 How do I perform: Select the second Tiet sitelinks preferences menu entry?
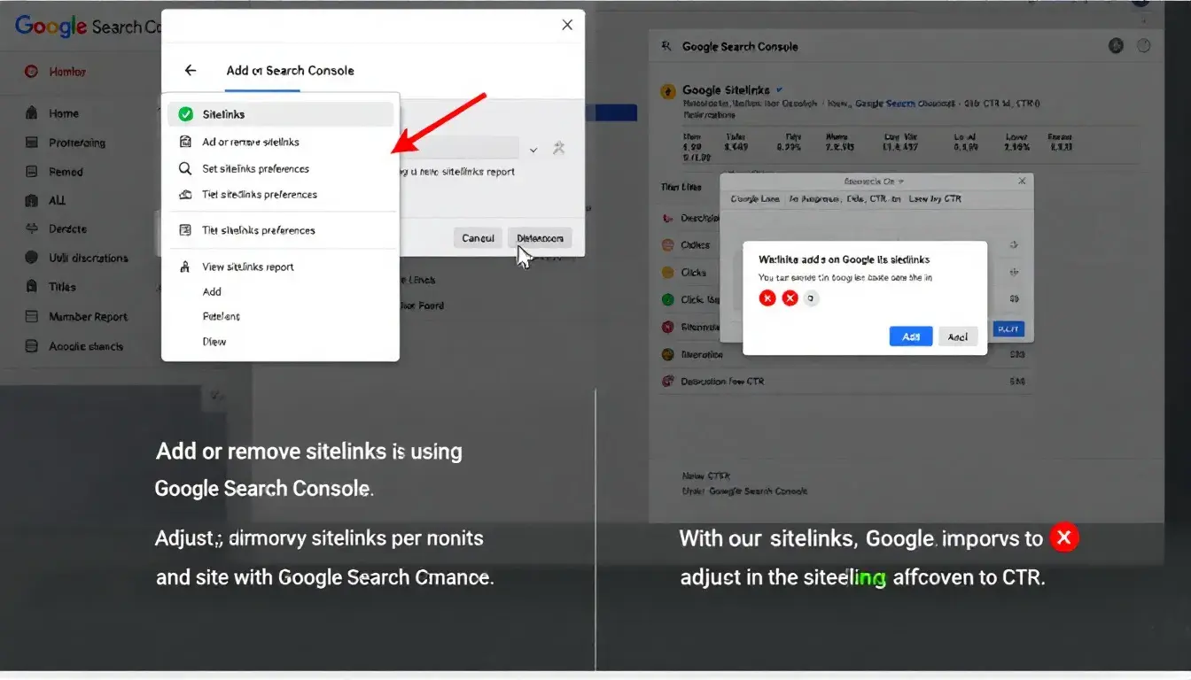pos(258,230)
